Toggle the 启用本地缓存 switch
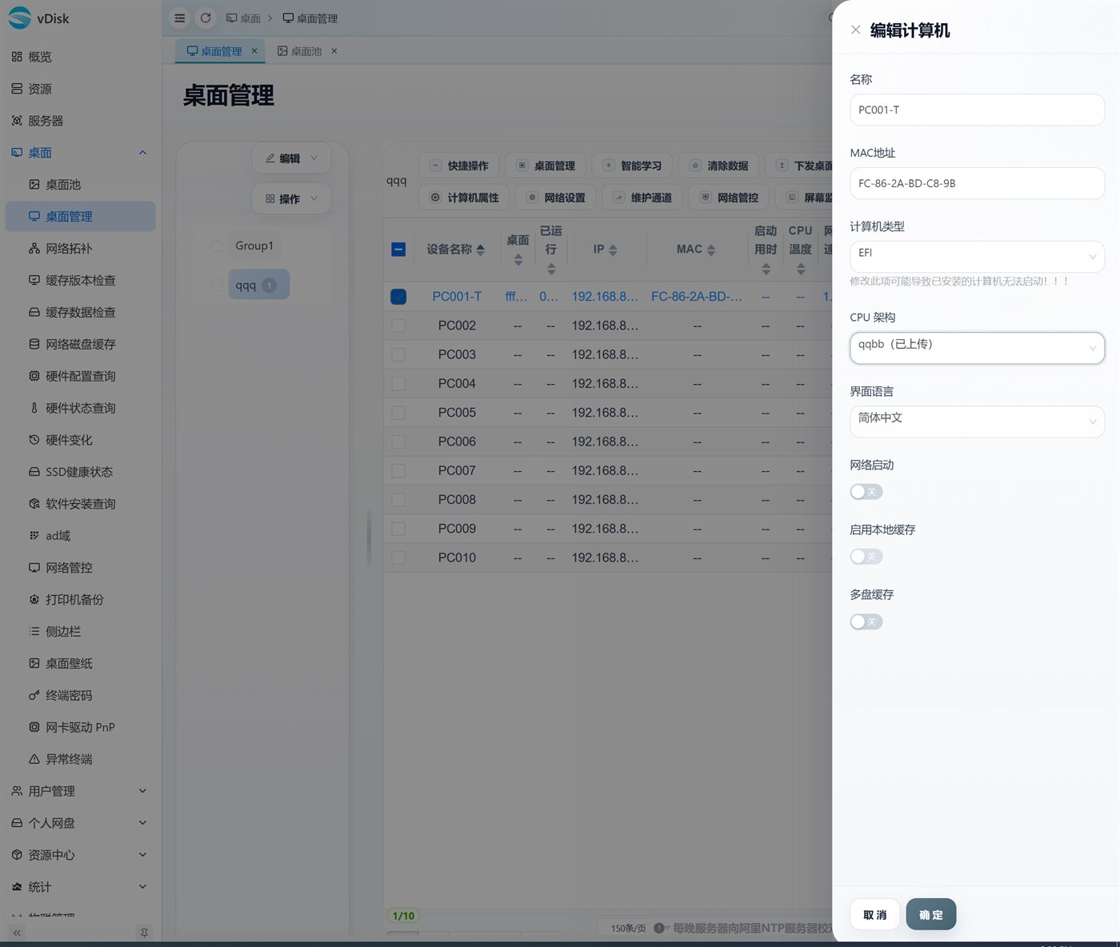This screenshot has width=1120, height=947. (x=866, y=556)
